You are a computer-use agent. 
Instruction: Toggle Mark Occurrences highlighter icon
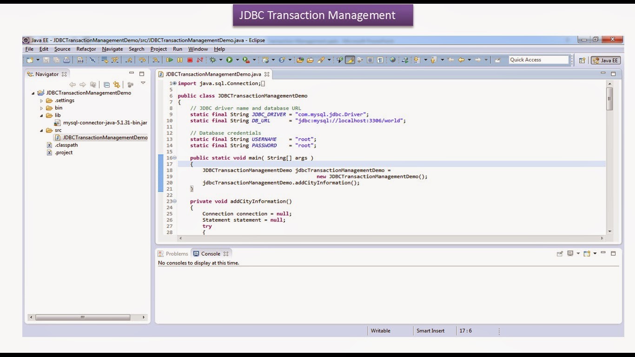(x=351, y=59)
